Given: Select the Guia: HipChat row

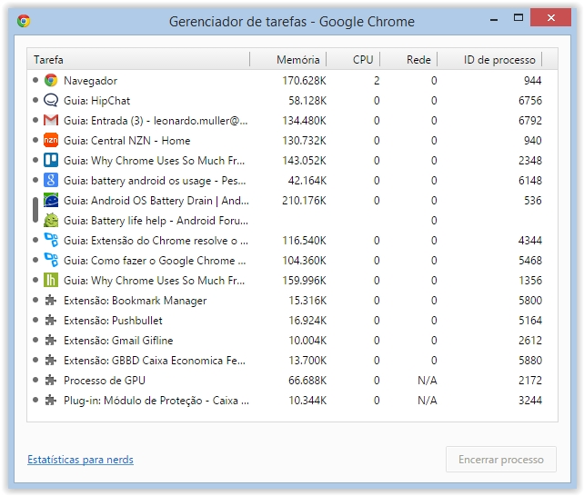Looking at the screenshot, I should [292, 101].
